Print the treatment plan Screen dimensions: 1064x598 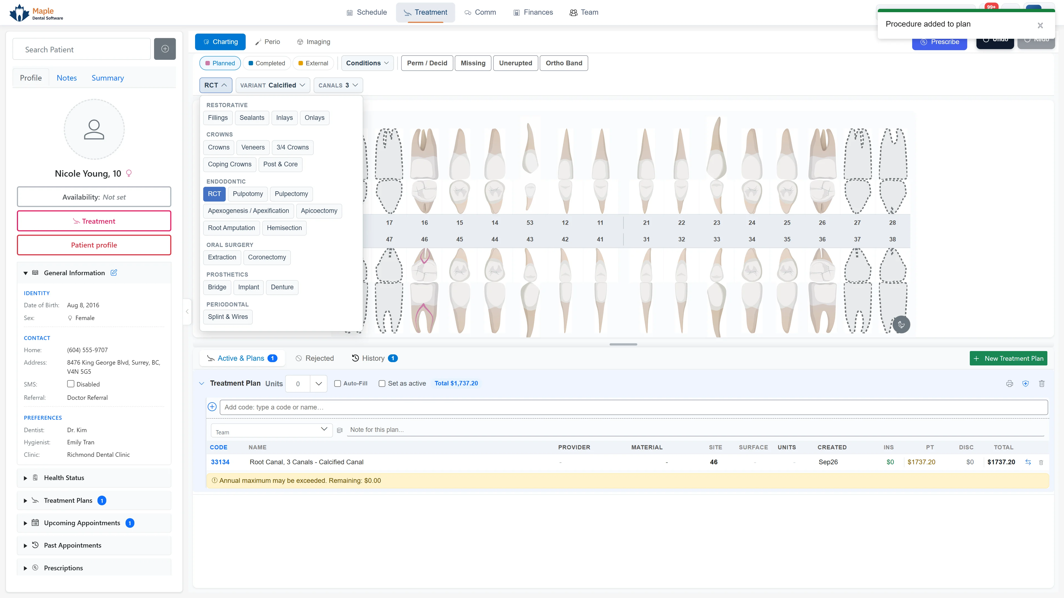point(1009,383)
